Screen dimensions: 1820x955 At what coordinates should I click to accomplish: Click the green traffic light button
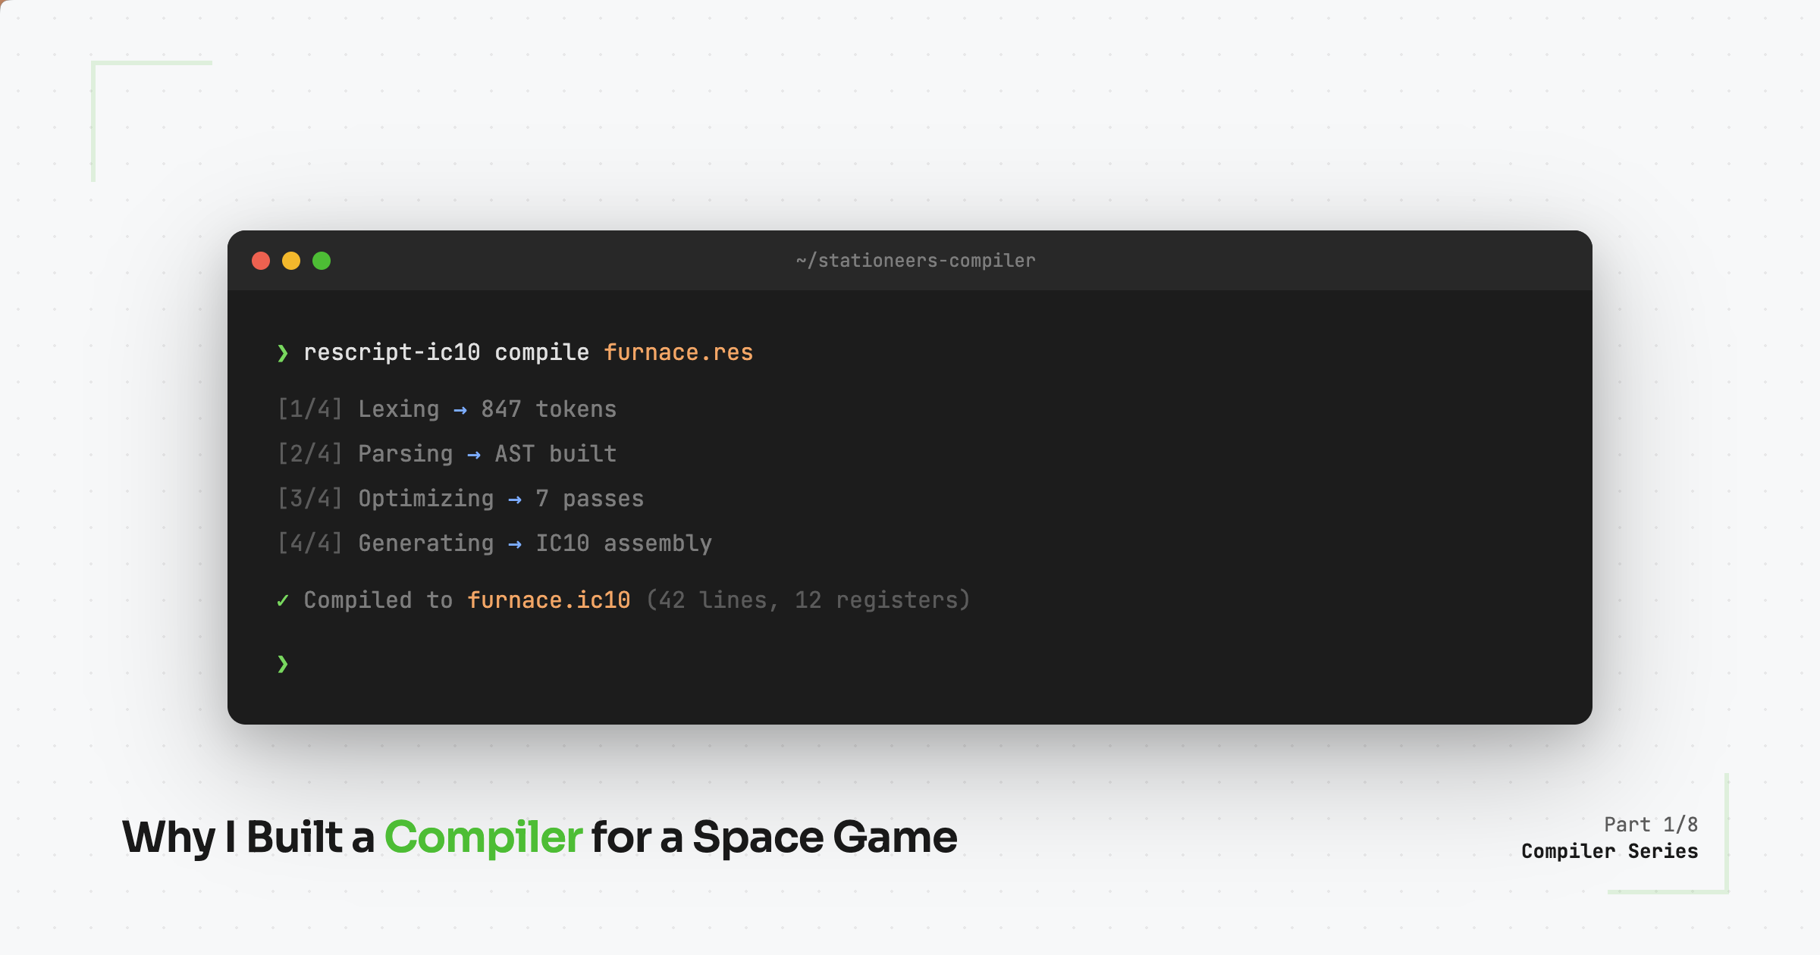[x=322, y=261]
